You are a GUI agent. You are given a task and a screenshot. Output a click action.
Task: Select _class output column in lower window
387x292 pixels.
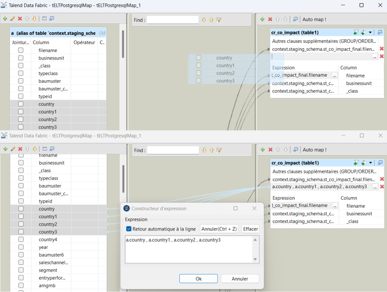pyautogui.click(x=352, y=221)
